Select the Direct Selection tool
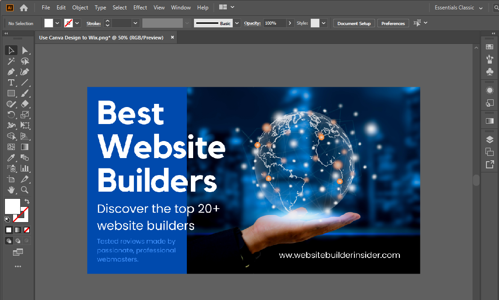Image resolution: width=499 pixels, height=300 pixels. (x=25, y=50)
